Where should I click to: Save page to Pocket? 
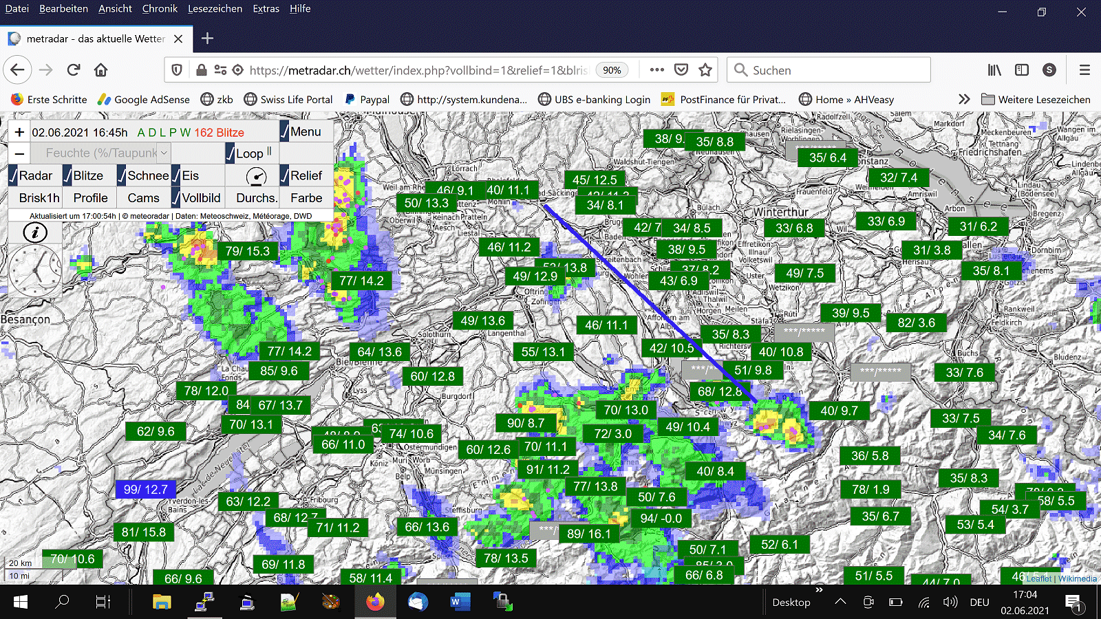[681, 70]
